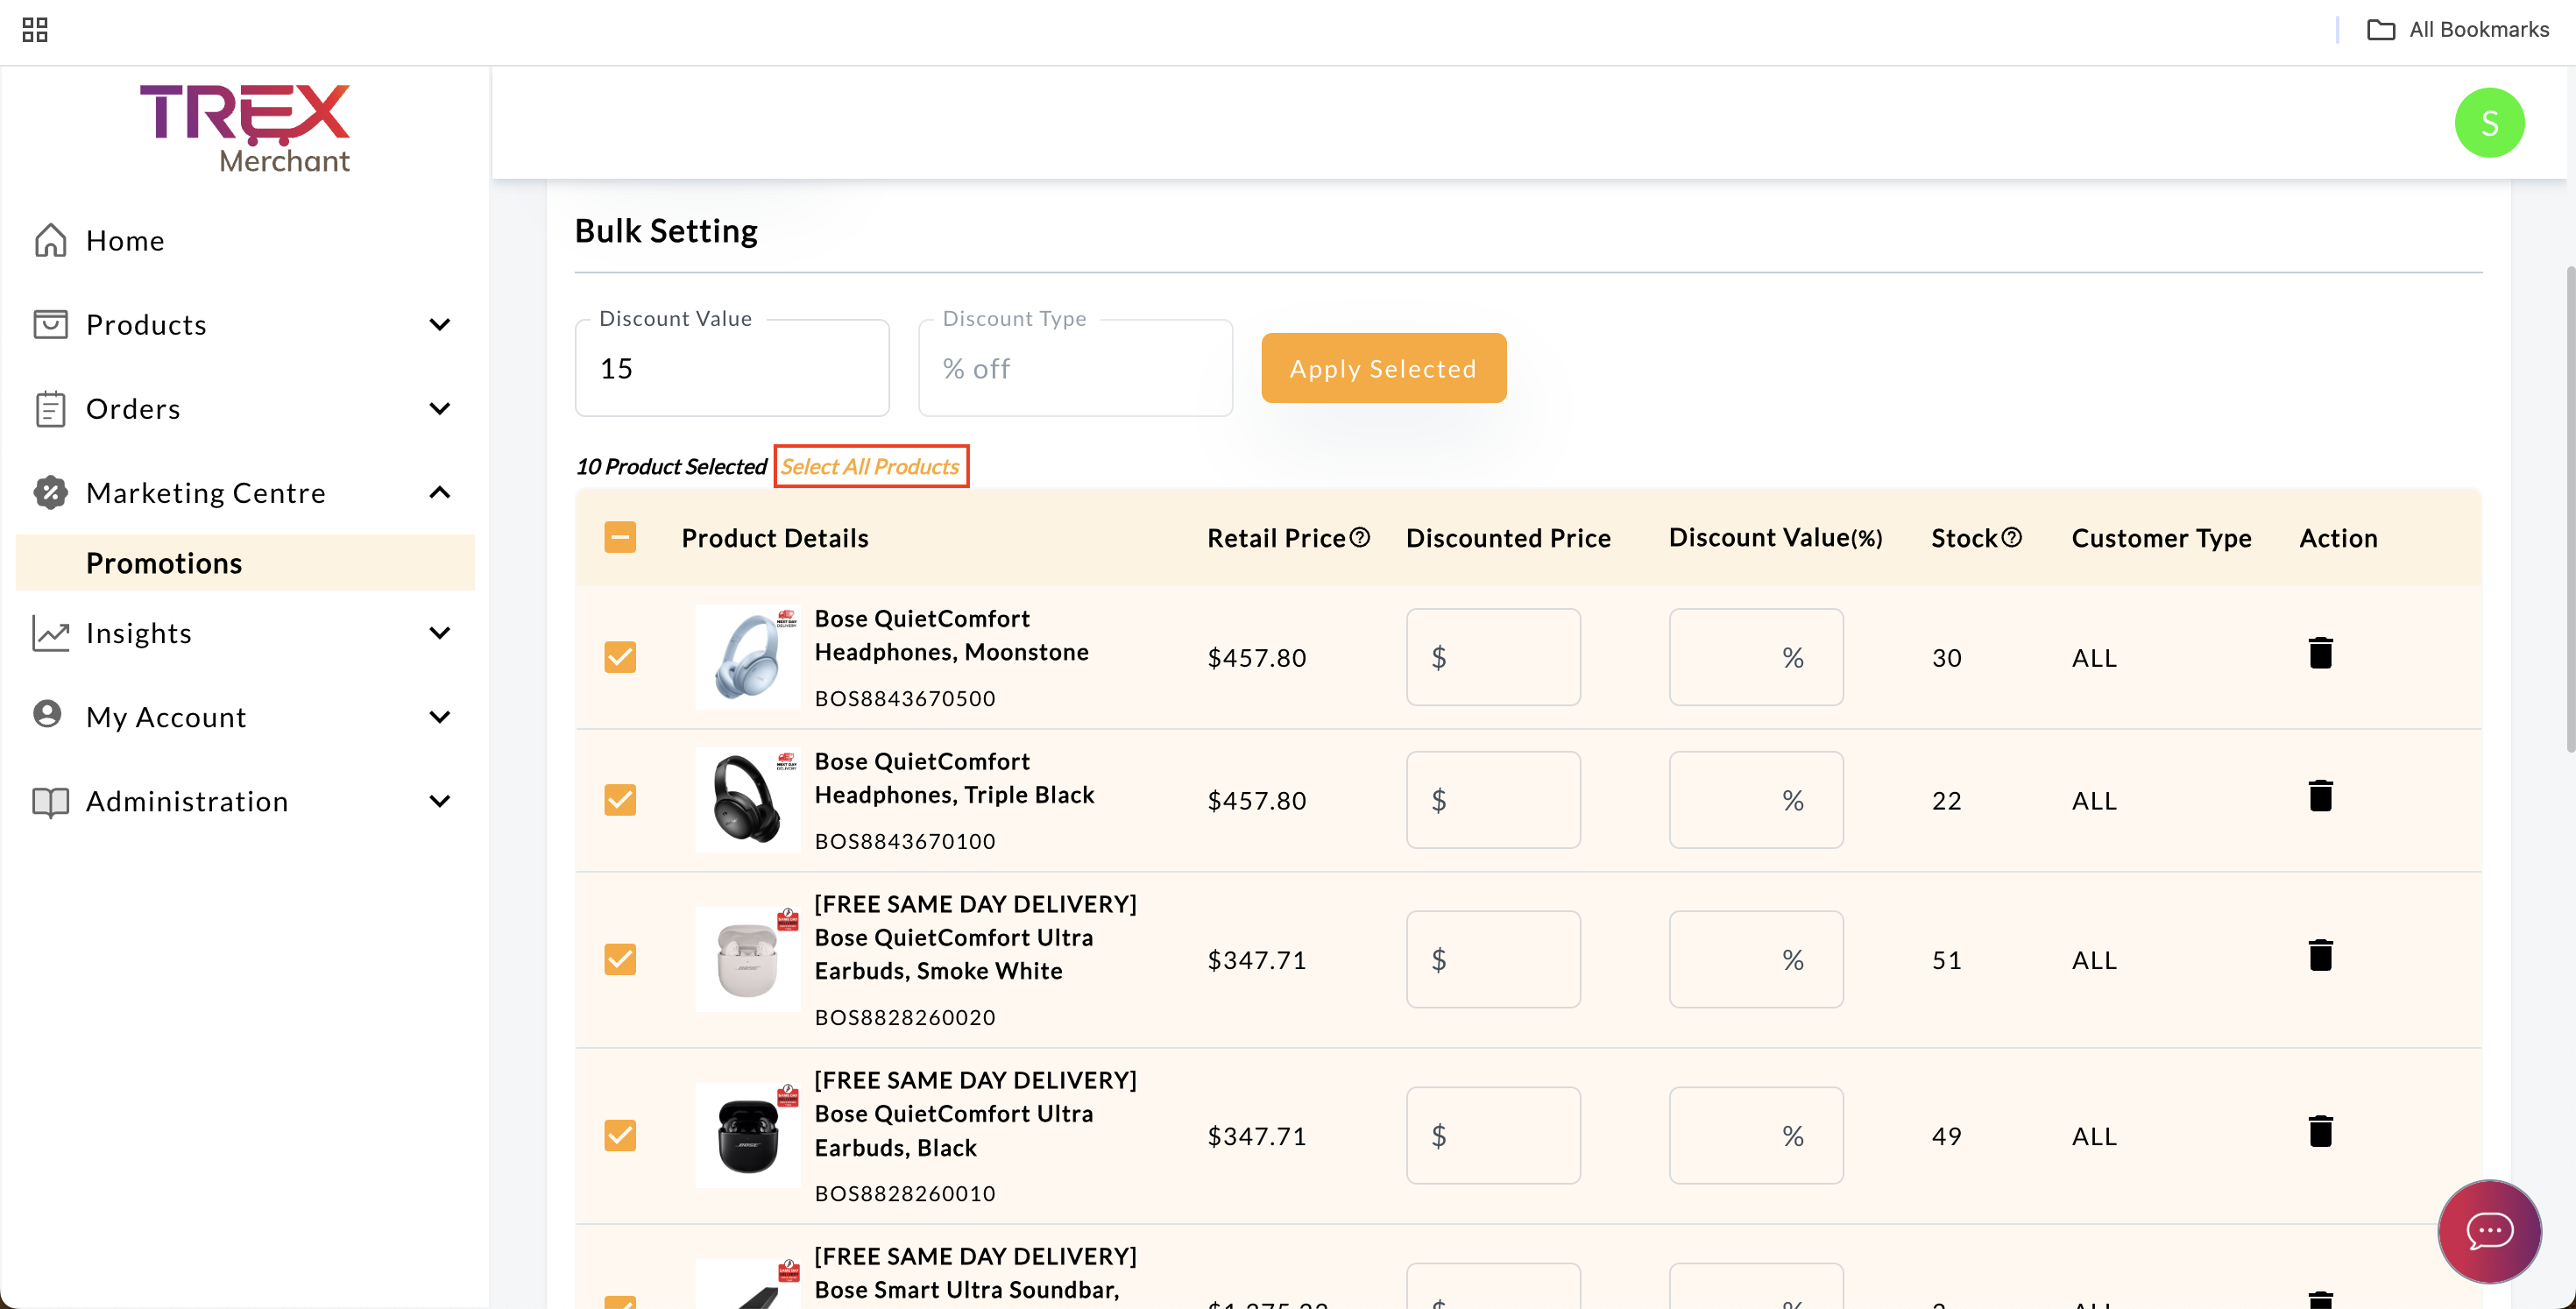Expand the Products menu chevron
Image resolution: width=2576 pixels, height=1309 pixels.
[439, 324]
